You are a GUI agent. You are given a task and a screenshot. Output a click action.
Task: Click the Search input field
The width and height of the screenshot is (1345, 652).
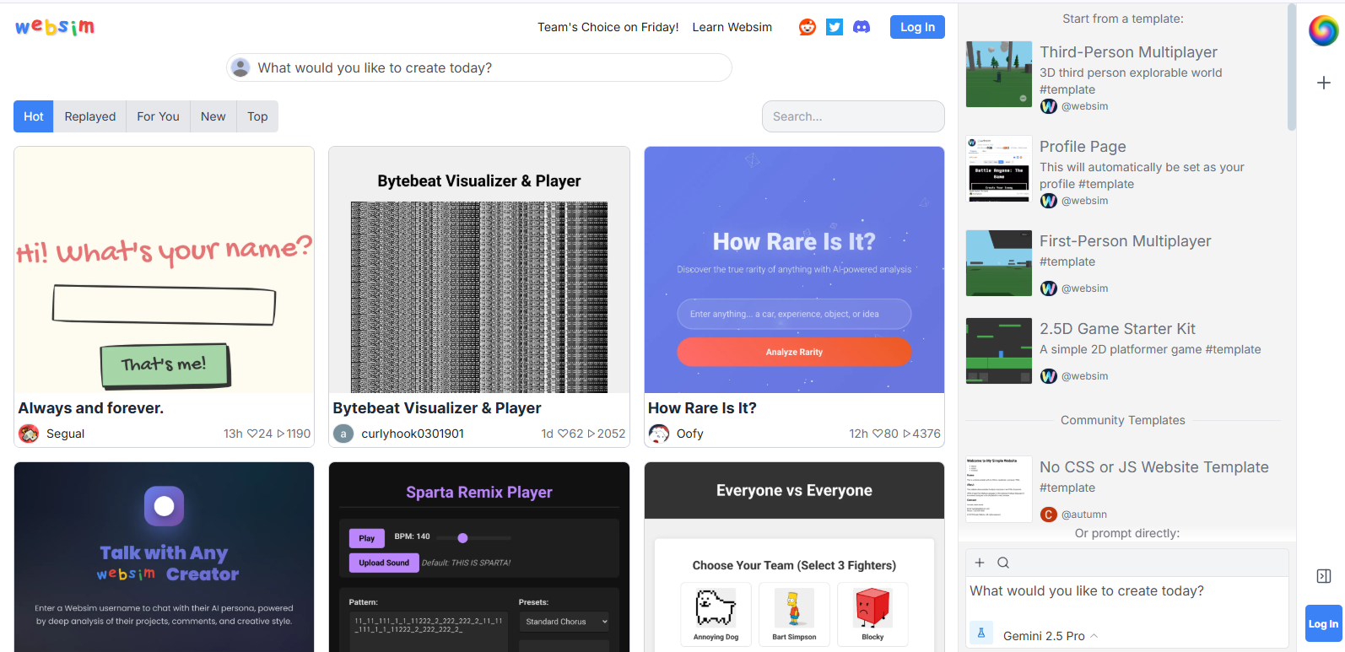point(853,116)
